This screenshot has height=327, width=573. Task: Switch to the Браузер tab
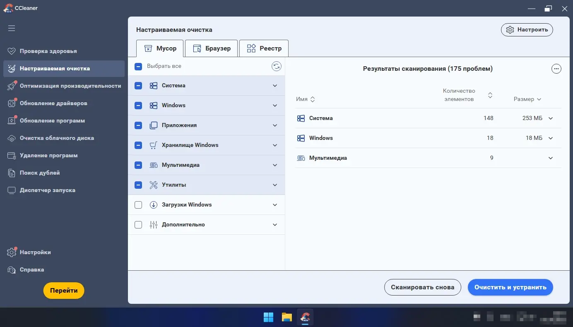pos(211,48)
